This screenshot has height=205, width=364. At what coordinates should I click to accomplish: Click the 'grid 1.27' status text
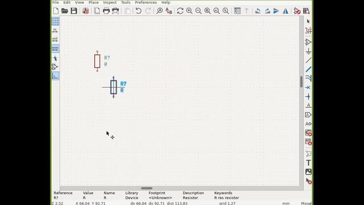[x=227, y=203]
